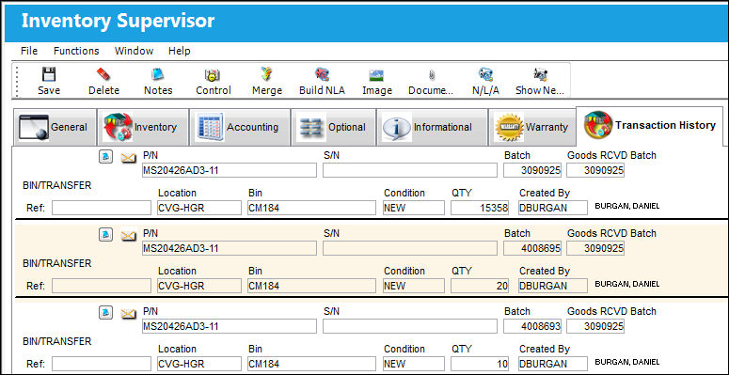This screenshot has width=729, height=375.
Task: Click the Delete eraser icon
Action: pyautogui.click(x=103, y=75)
